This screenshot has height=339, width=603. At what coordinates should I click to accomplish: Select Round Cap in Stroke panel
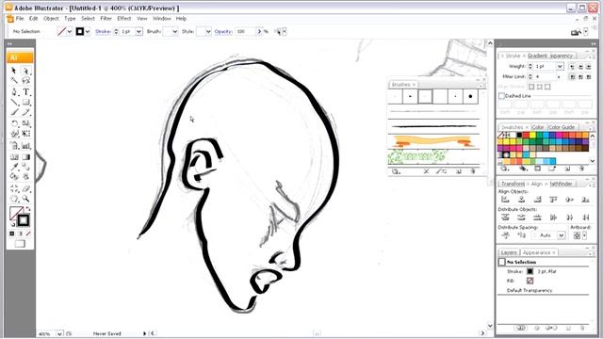tap(580, 67)
